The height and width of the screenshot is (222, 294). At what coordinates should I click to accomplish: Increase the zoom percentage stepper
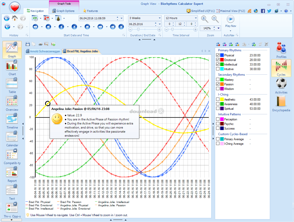coord(214,27)
